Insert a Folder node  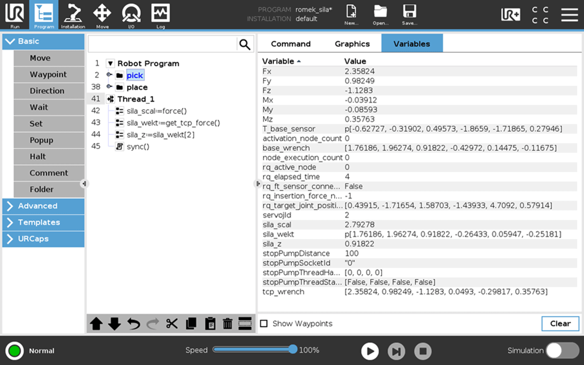(x=49, y=189)
